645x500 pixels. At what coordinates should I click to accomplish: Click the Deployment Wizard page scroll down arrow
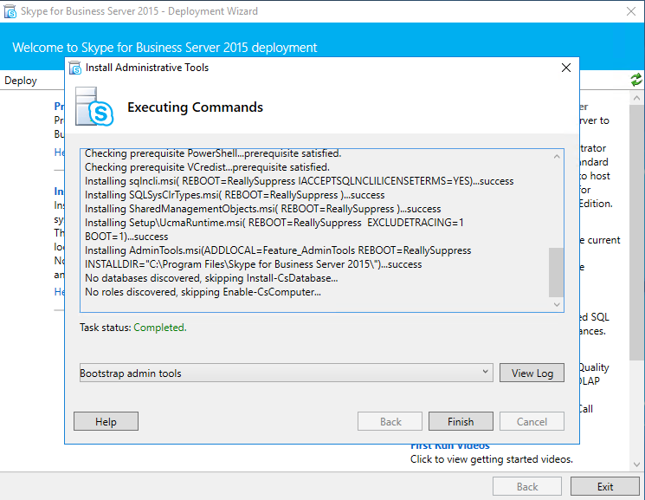[636, 464]
